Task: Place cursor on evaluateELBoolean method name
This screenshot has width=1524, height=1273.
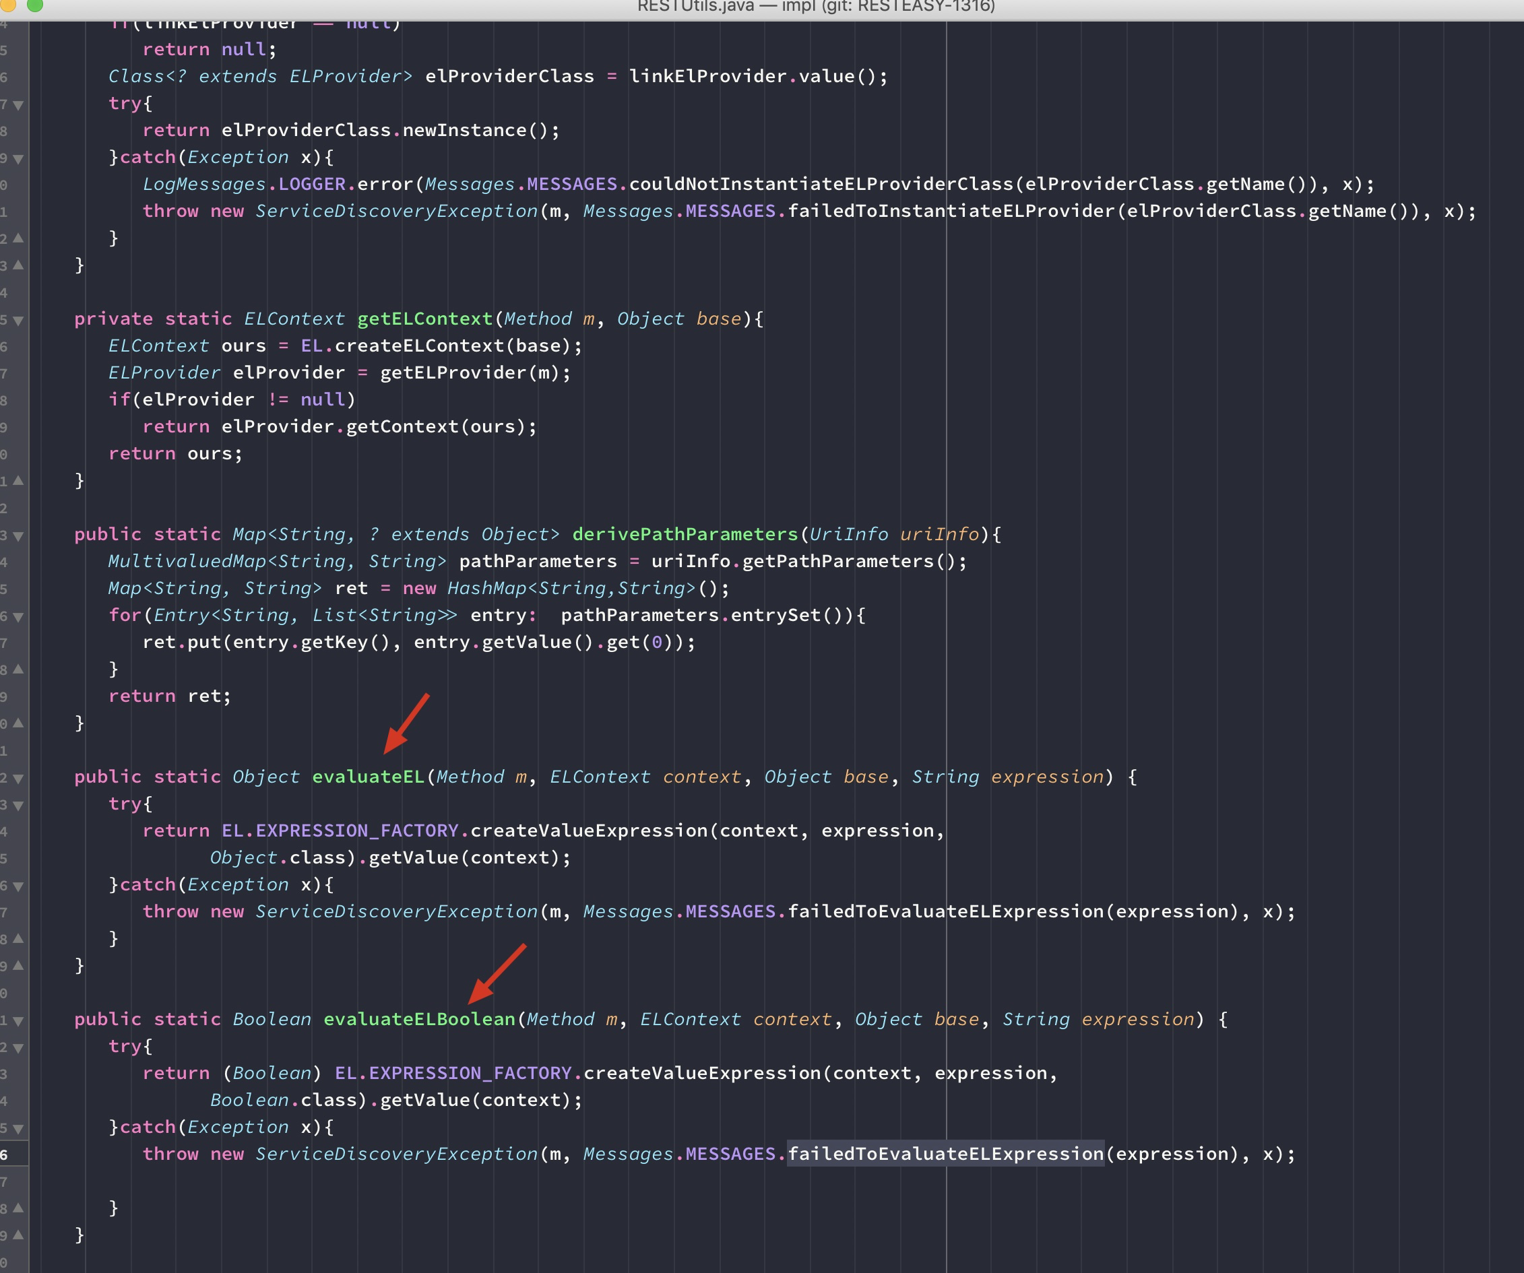Action: coord(419,1019)
